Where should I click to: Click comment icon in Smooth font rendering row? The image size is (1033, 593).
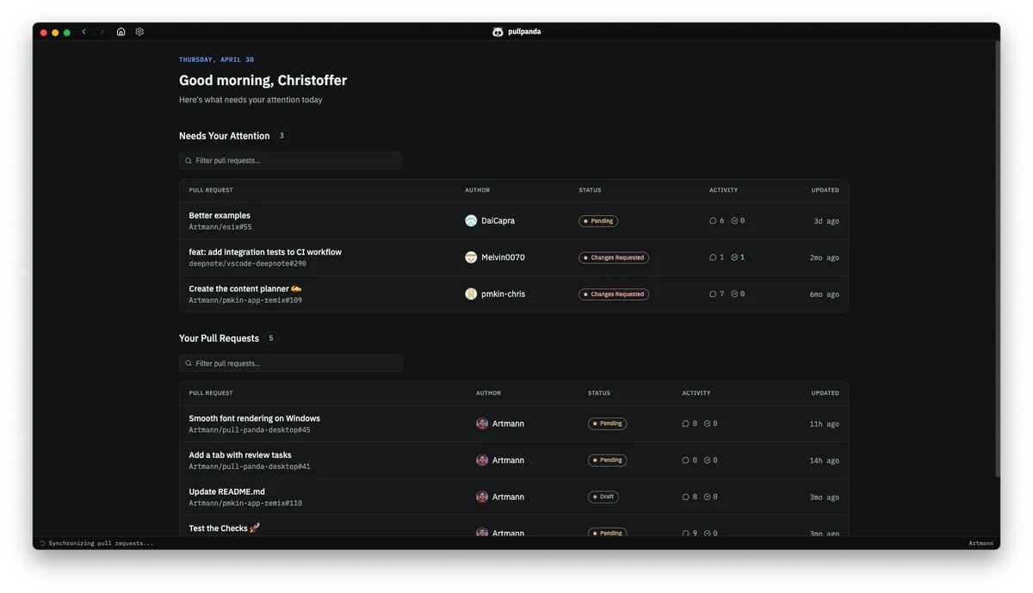(x=685, y=423)
